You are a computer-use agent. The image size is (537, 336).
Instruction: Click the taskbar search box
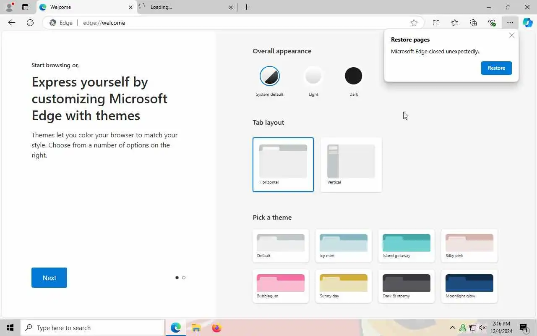click(92, 328)
